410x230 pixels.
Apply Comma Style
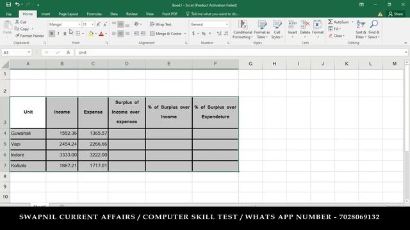[210, 34]
